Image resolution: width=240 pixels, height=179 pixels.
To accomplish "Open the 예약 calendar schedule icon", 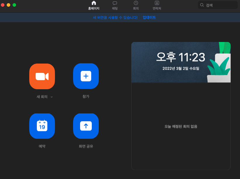I will (42, 126).
